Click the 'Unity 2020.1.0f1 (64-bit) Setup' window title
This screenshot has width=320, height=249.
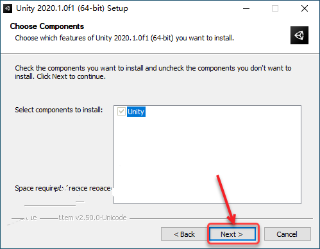[x=72, y=8]
